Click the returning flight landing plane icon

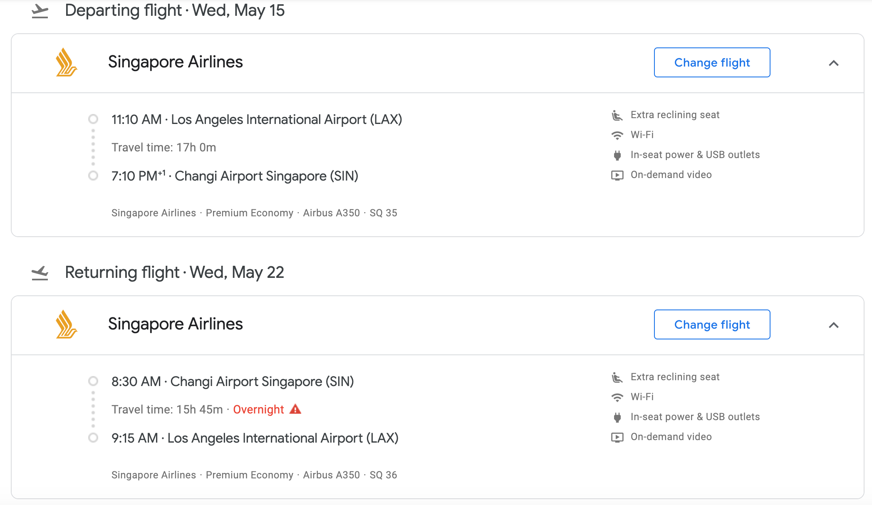click(40, 273)
